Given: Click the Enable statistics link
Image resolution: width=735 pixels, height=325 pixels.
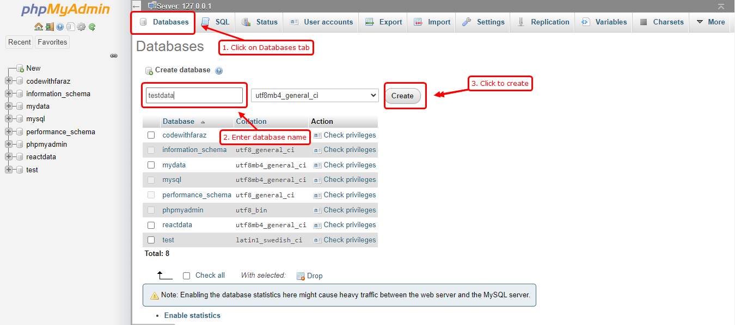Looking at the screenshot, I should 192,316.
